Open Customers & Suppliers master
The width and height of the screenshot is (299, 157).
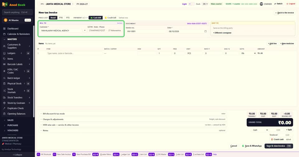pos(17,46)
